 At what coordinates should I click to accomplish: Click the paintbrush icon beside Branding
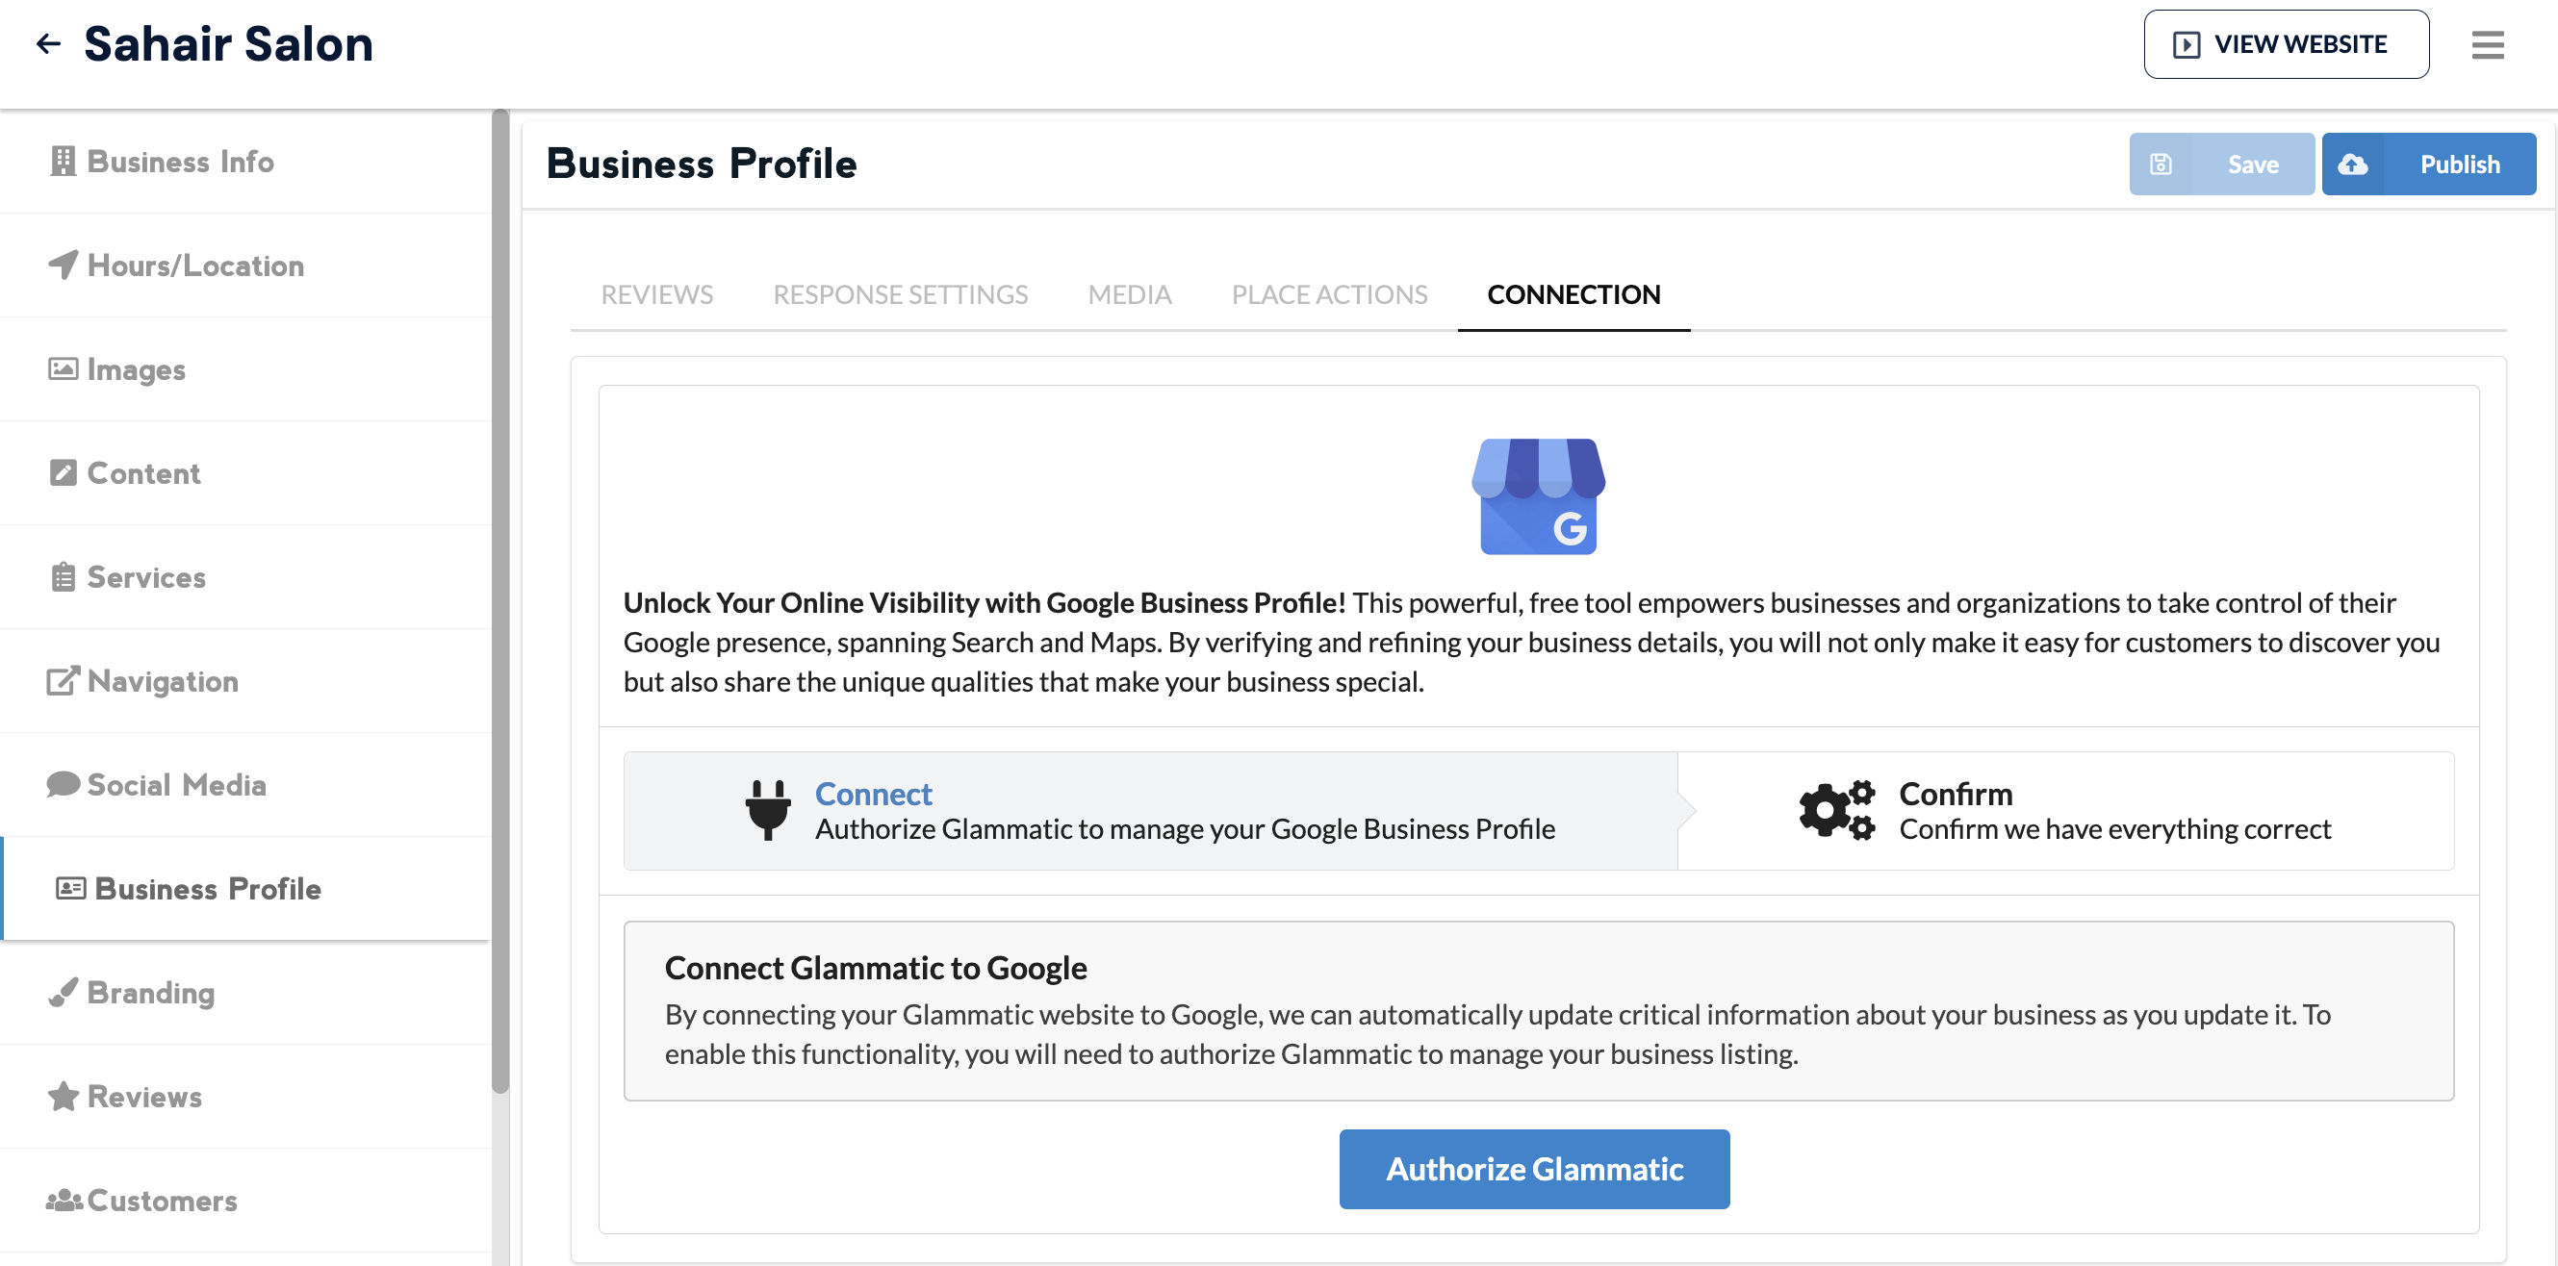coord(63,992)
